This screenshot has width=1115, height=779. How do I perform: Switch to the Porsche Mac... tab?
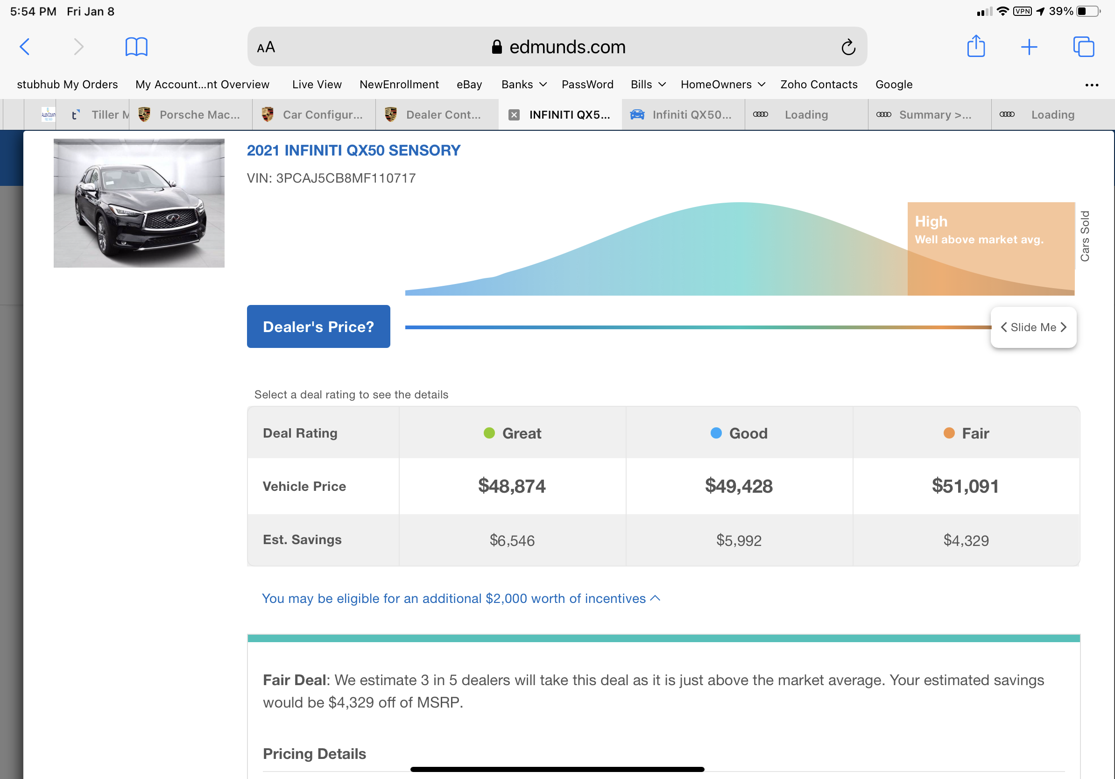191,115
